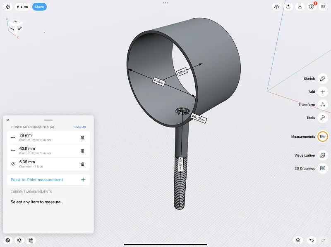Image resolution: width=331 pixels, height=247 pixels.
Task: Open the Sketch tool menu
Action: click(323, 79)
